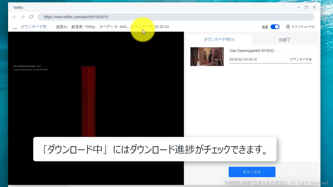This screenshot has width=333, height=187.
Task: Toggle the 高速 high-speed switch off
Action: coord(275,27)
